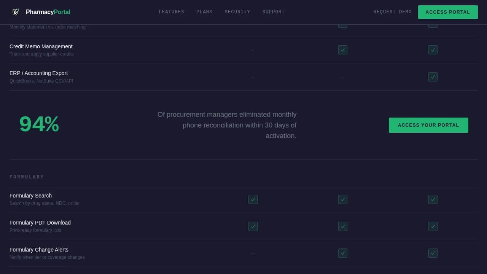Click the ACCESS YOUR PORTAL button beside the 94% stat
Image resolution: width=487 pixels, height=274 pixels.
[428, 125]
